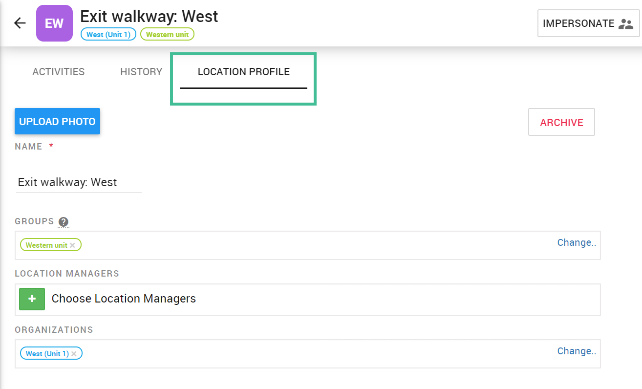This screenshot has height=389, width=642.
Task: Click the Archive button
Action: point(561,122)
